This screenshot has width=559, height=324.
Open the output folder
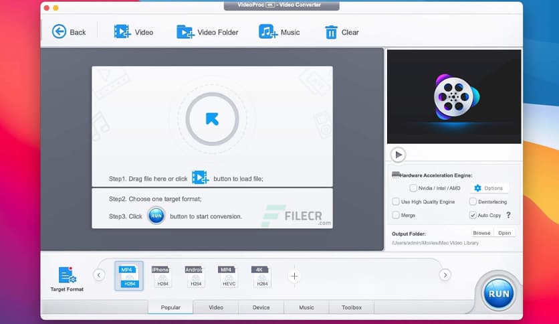point(504,233)
